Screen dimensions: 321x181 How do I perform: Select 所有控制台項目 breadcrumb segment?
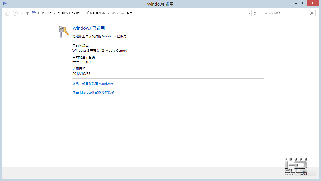pos(69,13)
